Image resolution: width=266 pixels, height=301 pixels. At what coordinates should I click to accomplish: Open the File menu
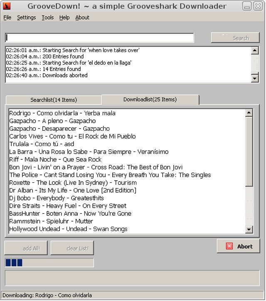7,17
